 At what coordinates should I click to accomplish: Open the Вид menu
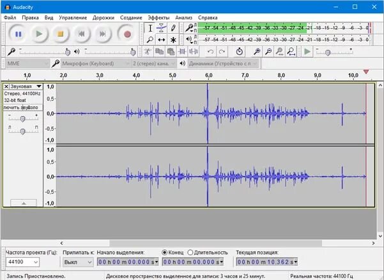pyautogui.click(x=49, y=18)
